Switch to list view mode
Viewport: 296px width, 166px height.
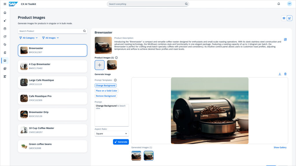click(x=284, y=18)
